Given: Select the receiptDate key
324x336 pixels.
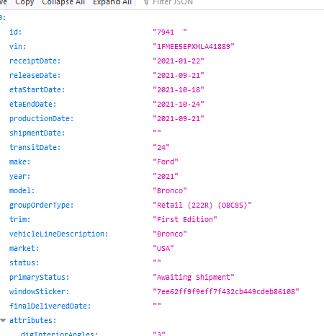Looking at the screenshot, I should [x=35, y=61].
